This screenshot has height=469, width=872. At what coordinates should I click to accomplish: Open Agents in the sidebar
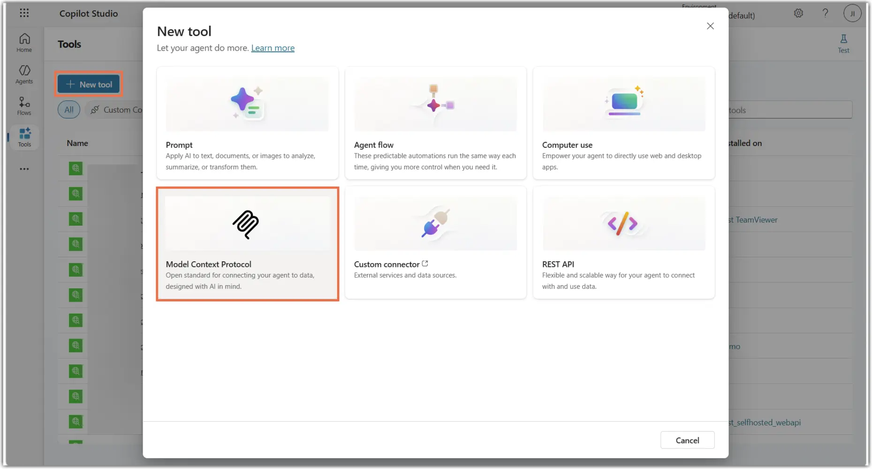point(24,75)
